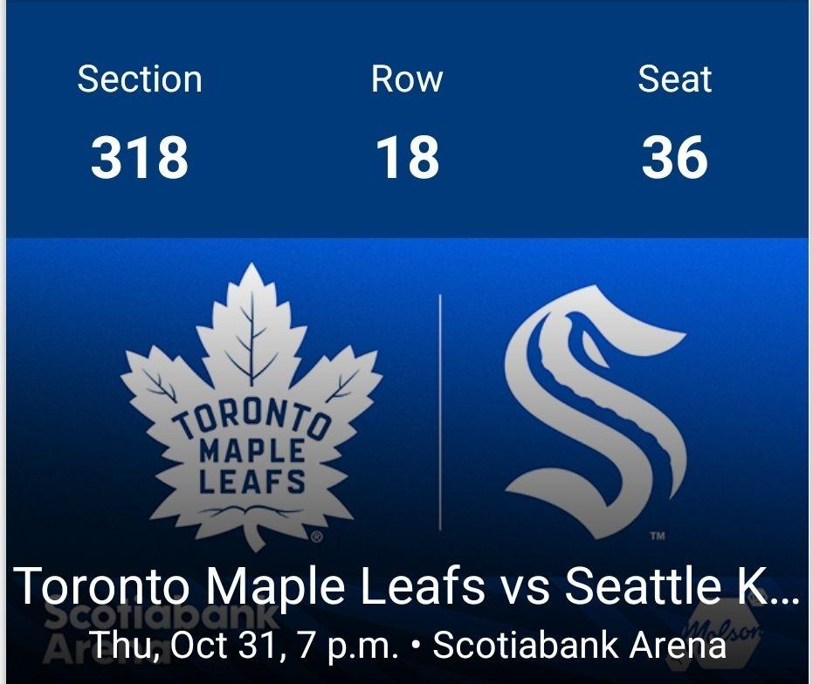Screen dimensions: 813x684
Task: Click the bullet separator before Scotiabank Arena
Action: point(416,647)
